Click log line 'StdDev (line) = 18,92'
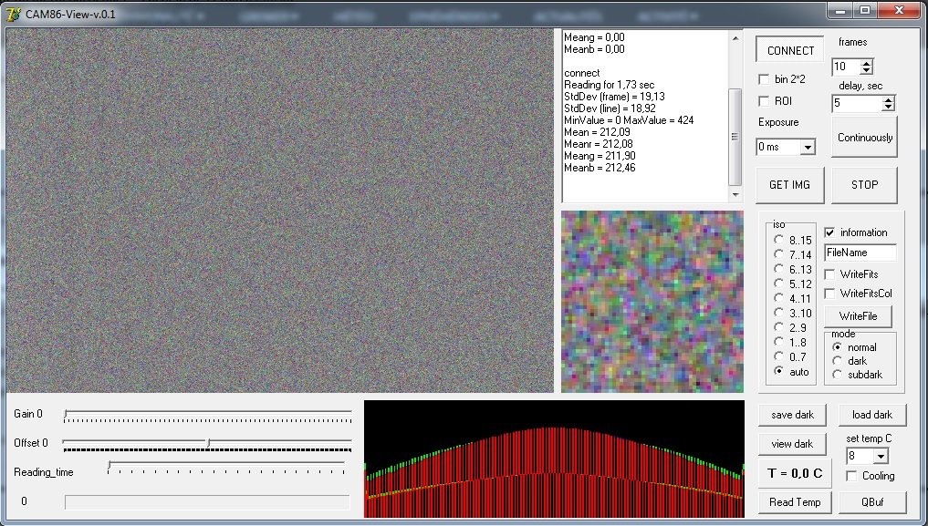 click(610, 108)
